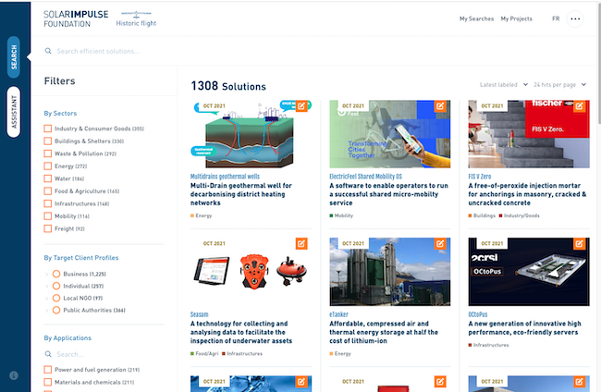Select the Individual client profile radio

coord(56,286)
